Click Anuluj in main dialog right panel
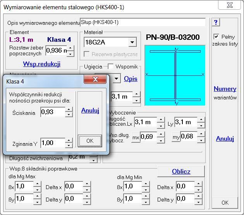 click(225, 138)
